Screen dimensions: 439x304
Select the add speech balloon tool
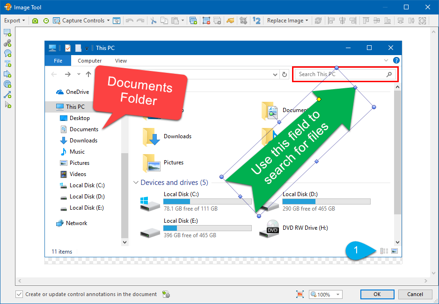click(7, 53)
